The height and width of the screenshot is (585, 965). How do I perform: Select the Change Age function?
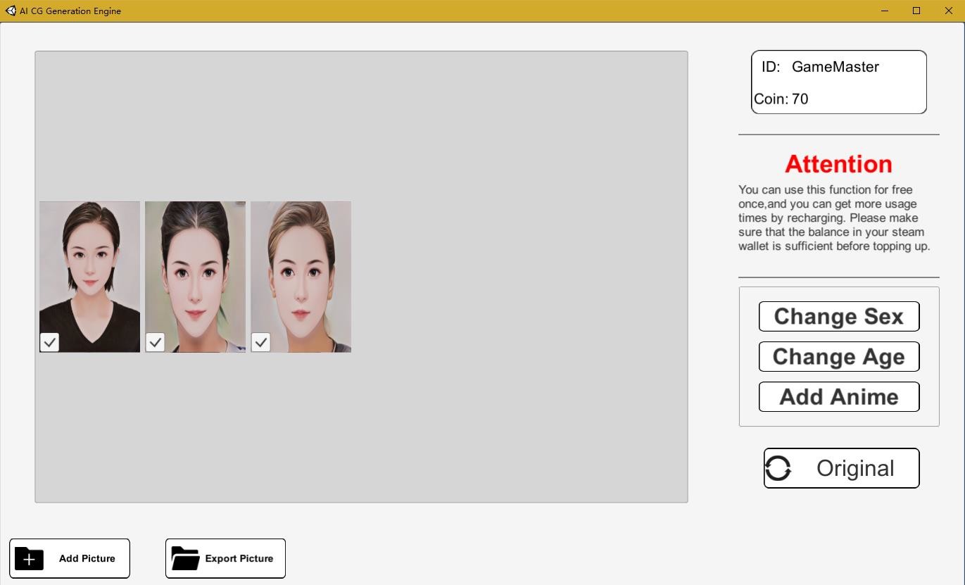pyautogui.click(x=838, y=356)
